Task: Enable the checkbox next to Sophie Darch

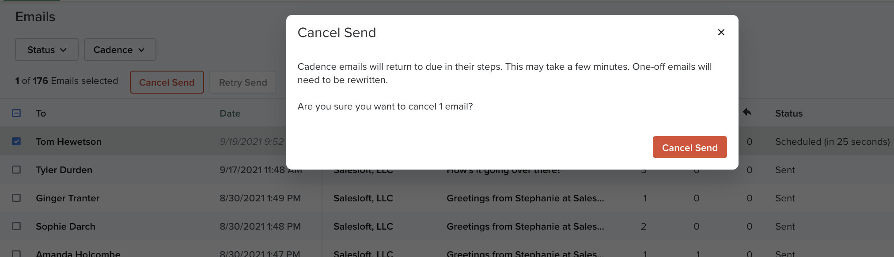Action: (x=16, y=226)
